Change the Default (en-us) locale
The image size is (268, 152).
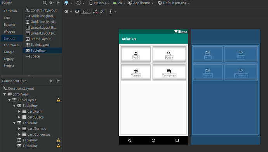coord(174,3)
